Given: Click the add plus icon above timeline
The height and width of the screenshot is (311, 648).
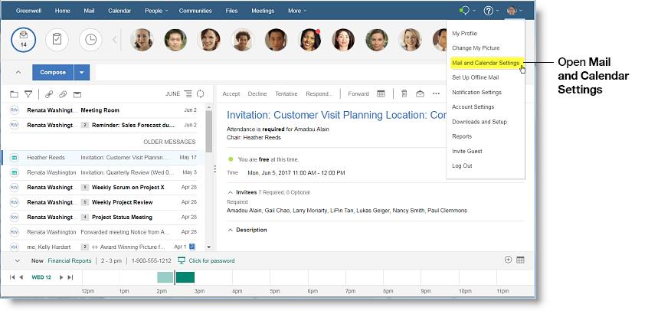Looking at the screenshot, I should tap(508, 260).
